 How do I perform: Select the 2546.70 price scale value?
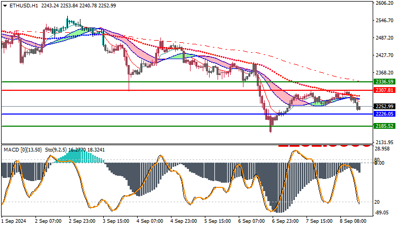pos(385,21)
